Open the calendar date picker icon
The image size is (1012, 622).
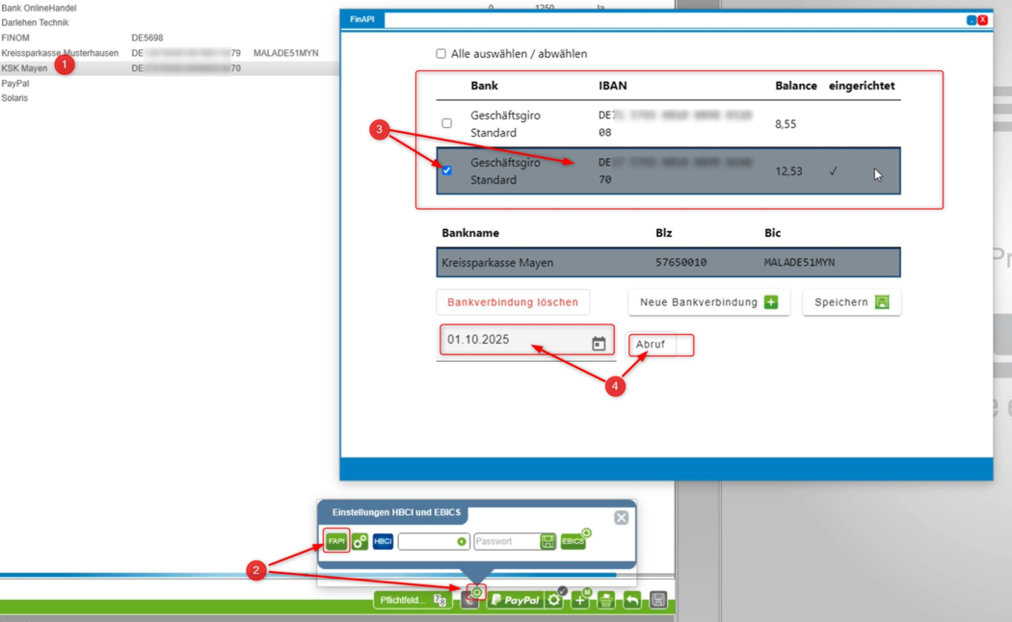coord(599,344)
